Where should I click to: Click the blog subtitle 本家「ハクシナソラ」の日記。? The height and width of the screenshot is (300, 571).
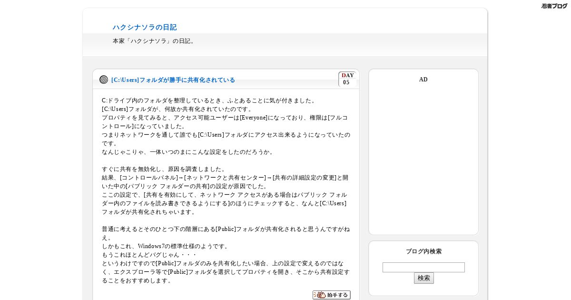tap(155, 41)
